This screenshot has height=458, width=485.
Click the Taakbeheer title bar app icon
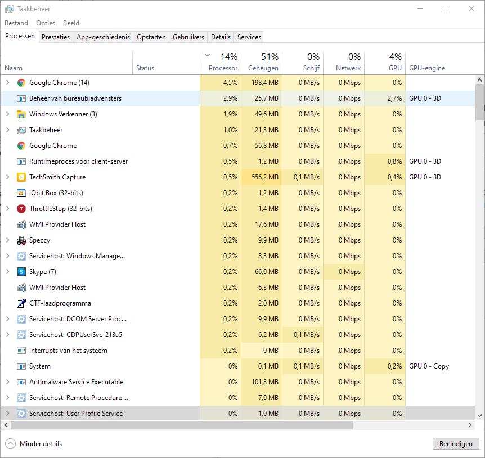(9, 9)
